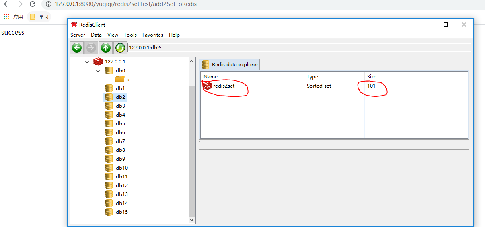Maximize the RedisClient window
The image size is (485, 227).
click(446, 25)
